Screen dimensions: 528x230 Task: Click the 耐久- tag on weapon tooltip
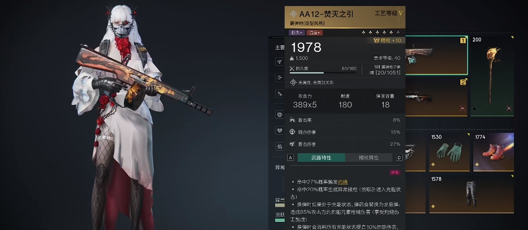click(297, 32)
